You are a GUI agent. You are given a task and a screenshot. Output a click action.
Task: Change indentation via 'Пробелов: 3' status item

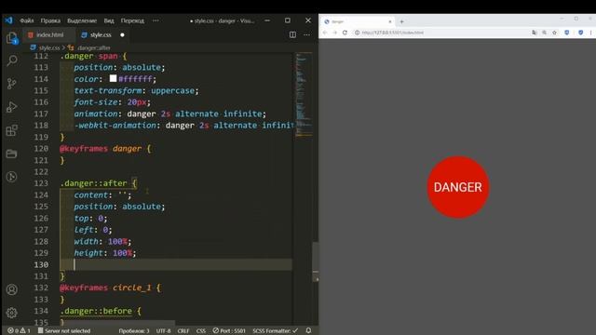134,331
